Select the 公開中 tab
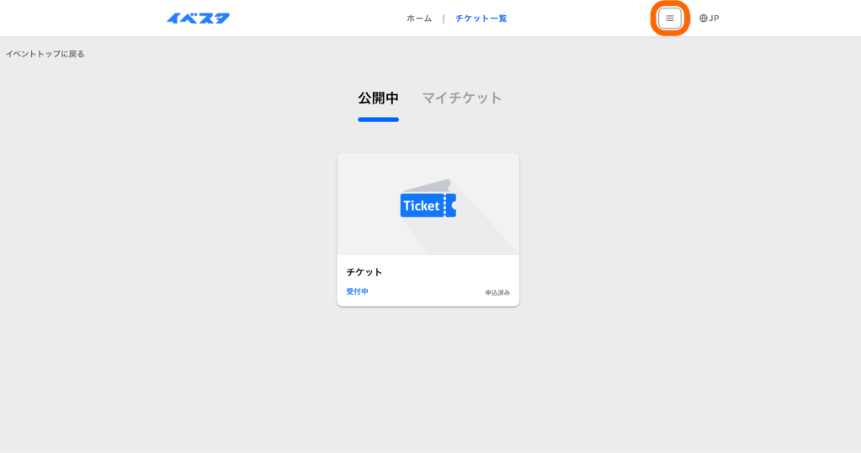This screenshot has height=453, width=861. pos(378,98)
